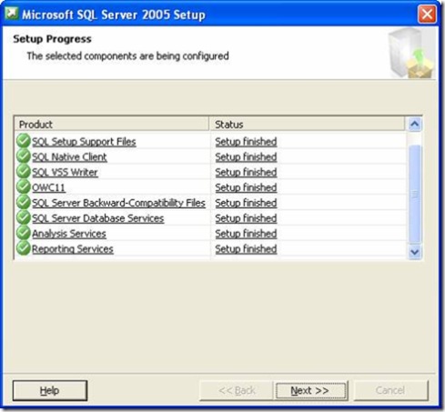
Task: Click the Next >> button
Action: pyautogui.click(x=310, y=390)
